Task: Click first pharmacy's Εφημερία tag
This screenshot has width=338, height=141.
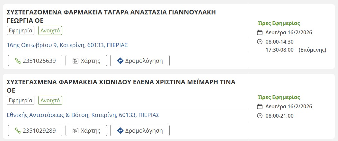Action: [21, 30]
